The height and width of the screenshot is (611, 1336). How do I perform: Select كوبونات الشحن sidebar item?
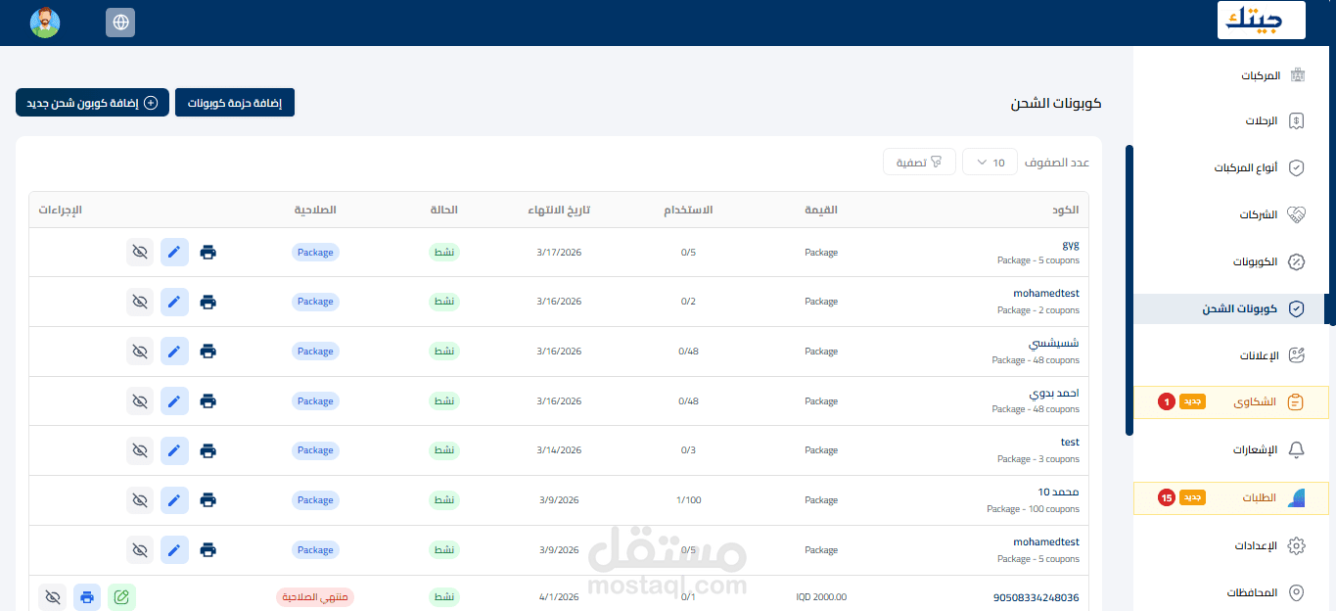1232,309
